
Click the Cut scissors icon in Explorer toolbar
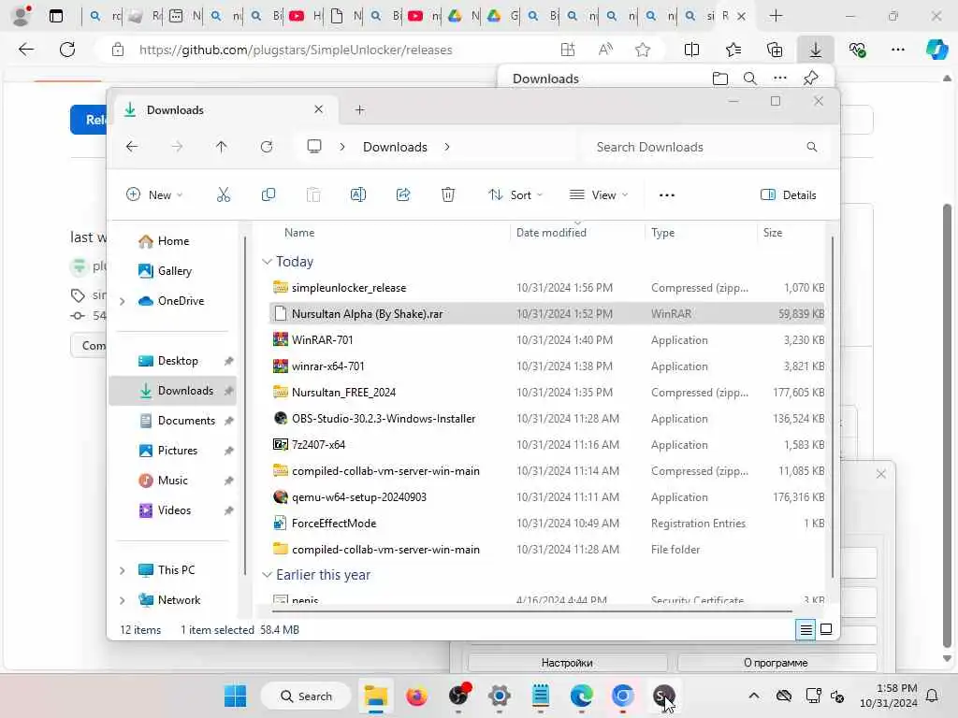tap(223, 194)
